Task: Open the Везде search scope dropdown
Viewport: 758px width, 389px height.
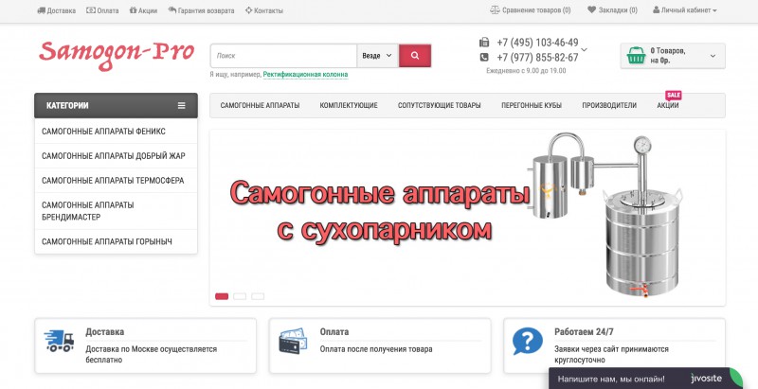Action: 377,56
